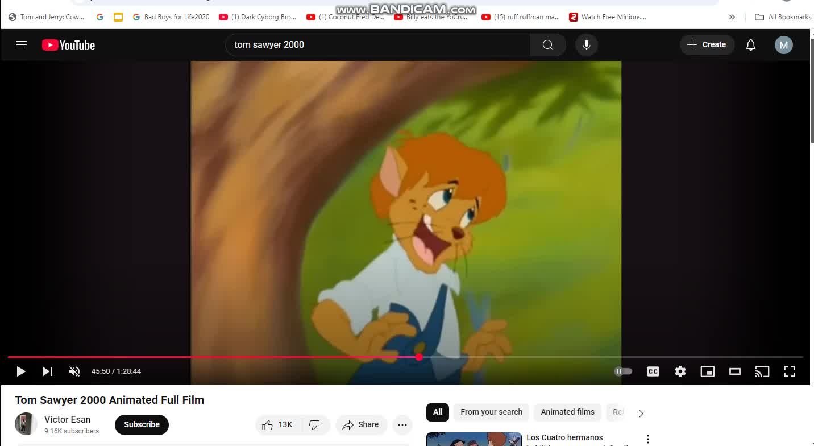Viewport: 814px width, 446px height.
Task: Click the Share button
Action: [361, 425]
